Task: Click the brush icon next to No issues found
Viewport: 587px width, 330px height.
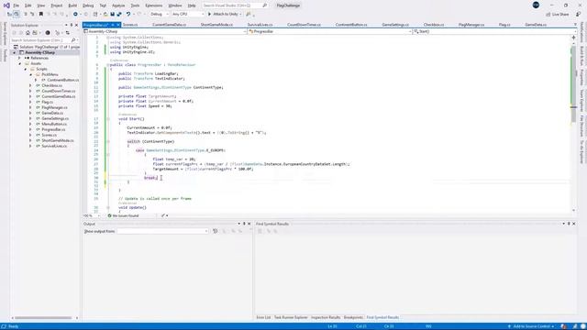Action: 163,216
